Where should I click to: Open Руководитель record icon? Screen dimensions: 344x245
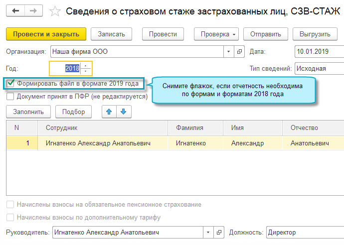(x=219, y=233)
